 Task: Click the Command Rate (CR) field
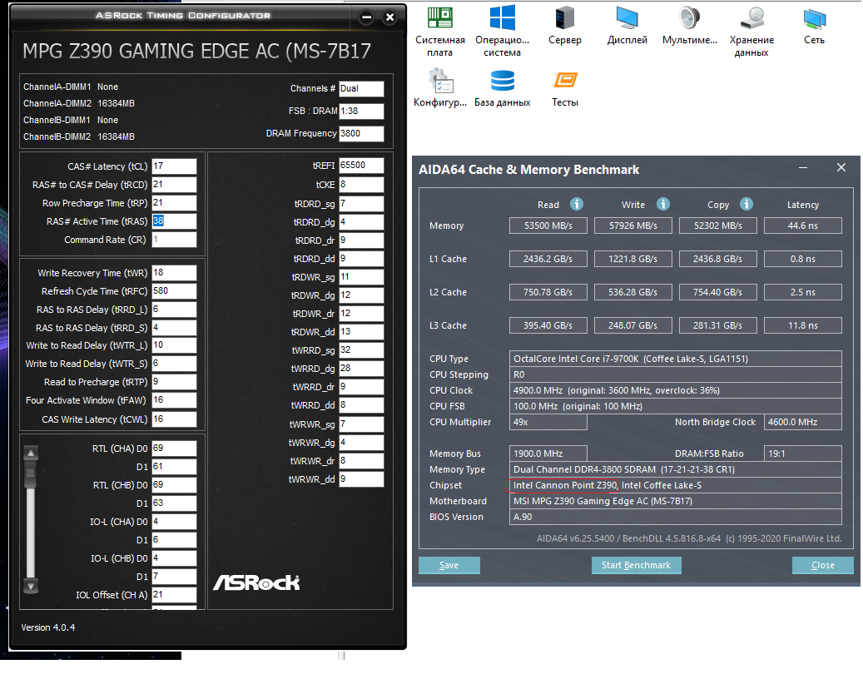click(174, 240)
